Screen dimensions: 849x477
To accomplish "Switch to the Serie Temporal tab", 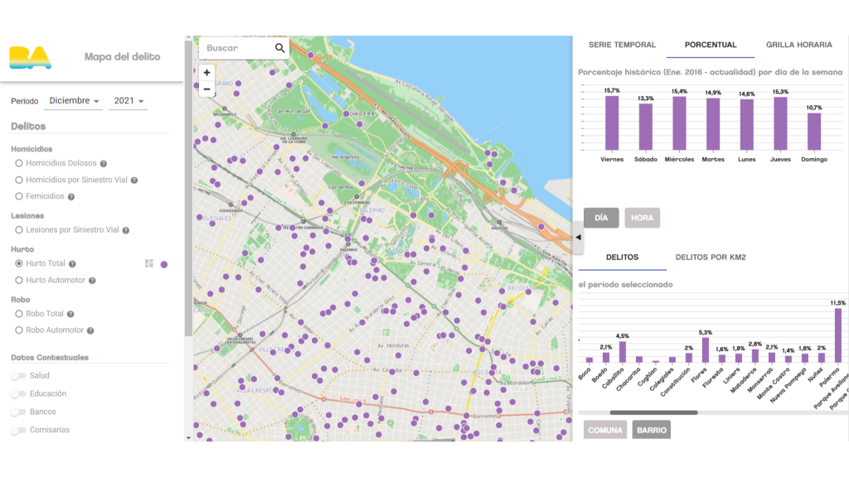I will [x=622, y=45].
